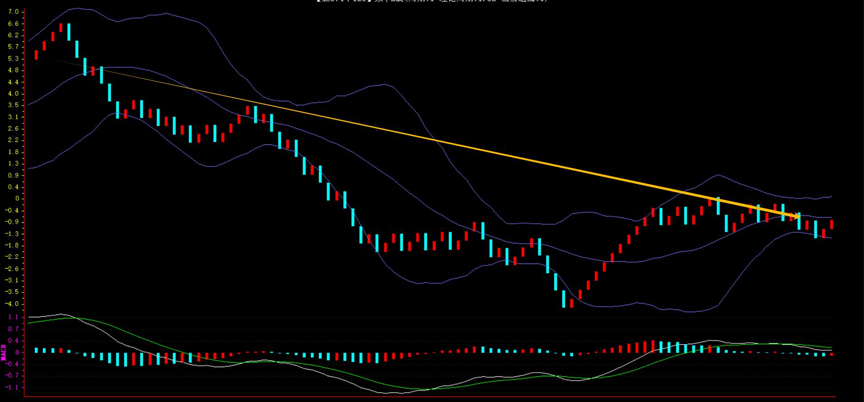Click the first cyan MACD histogram bar at left
Screen dimensions: 864x402
point(36,350)
